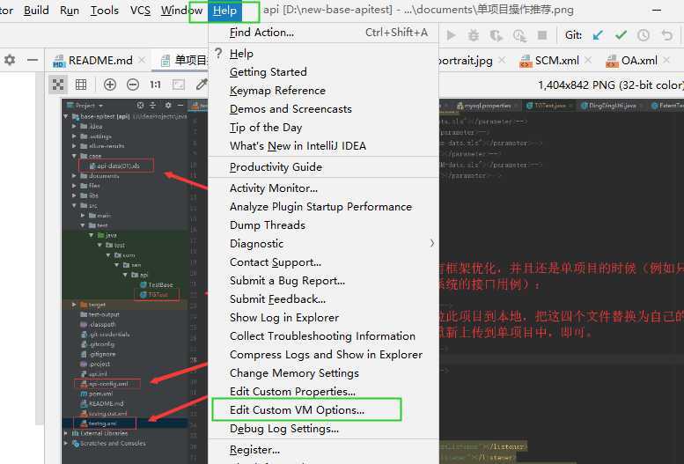Select Edit Custom VM Options
This screenshot has height=464, width=684.
coord(324,410)
